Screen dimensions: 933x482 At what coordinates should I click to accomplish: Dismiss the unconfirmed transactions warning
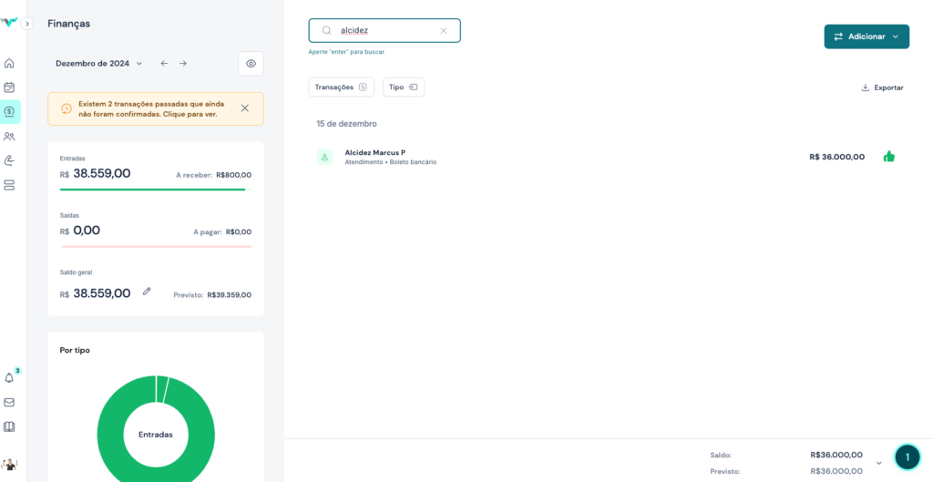244,108
